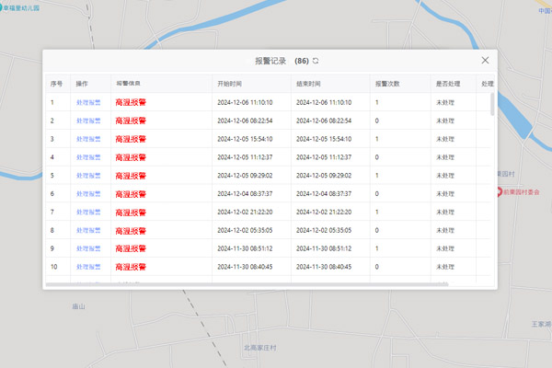552x368 pixels.
Task: Click start time 2024-11-30 08:51:12 in row 9
Action: click(x=245, y=248)
